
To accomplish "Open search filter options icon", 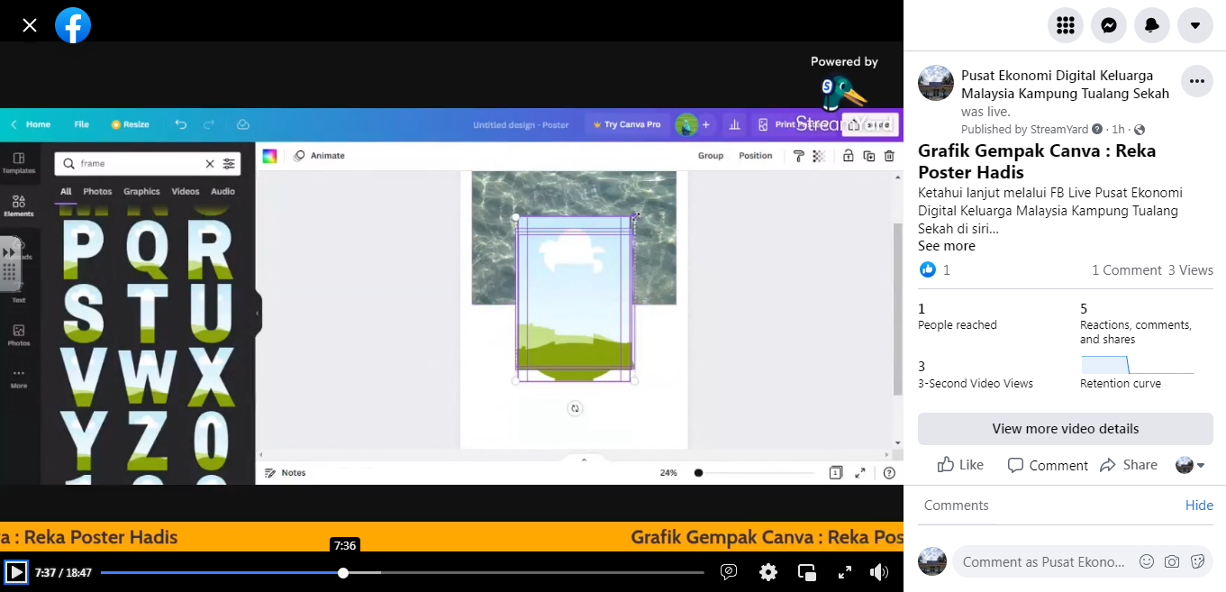I will (229, 163).
